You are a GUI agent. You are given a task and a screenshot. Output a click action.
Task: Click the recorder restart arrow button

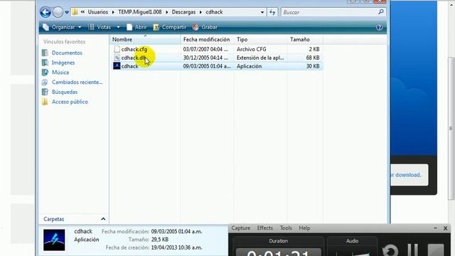coord(390,251)
